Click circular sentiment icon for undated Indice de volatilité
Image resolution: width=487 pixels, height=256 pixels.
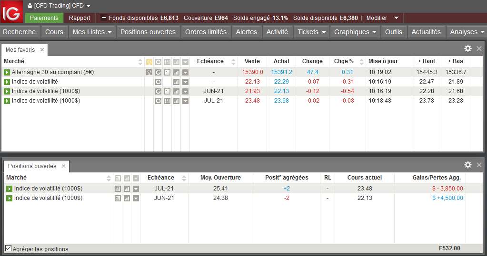[158, 82]
